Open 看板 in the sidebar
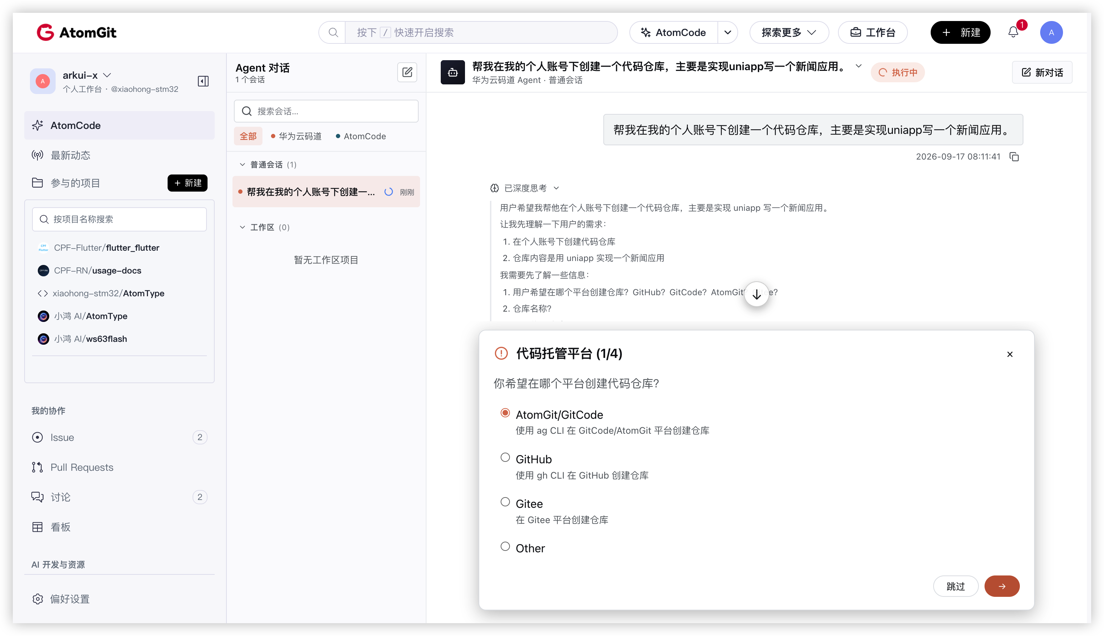This screenshot has height=636, width=1104. tap(119, 527)
